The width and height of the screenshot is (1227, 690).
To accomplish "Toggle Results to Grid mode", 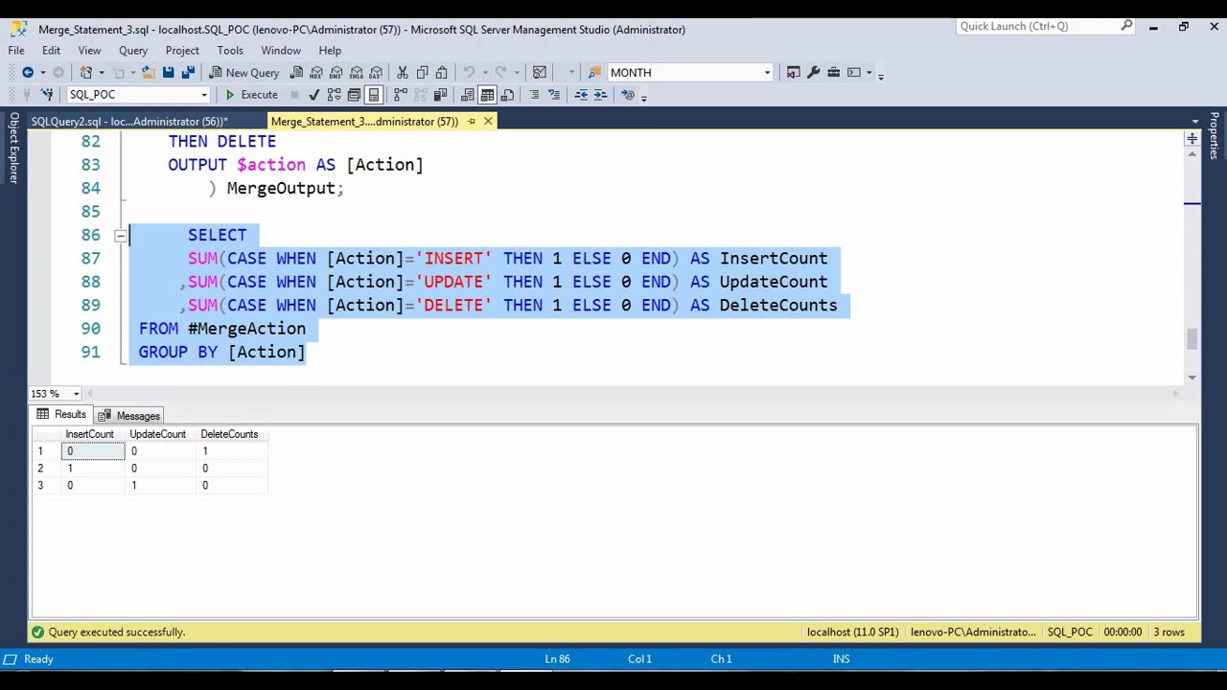I will (x=487, y=95).
